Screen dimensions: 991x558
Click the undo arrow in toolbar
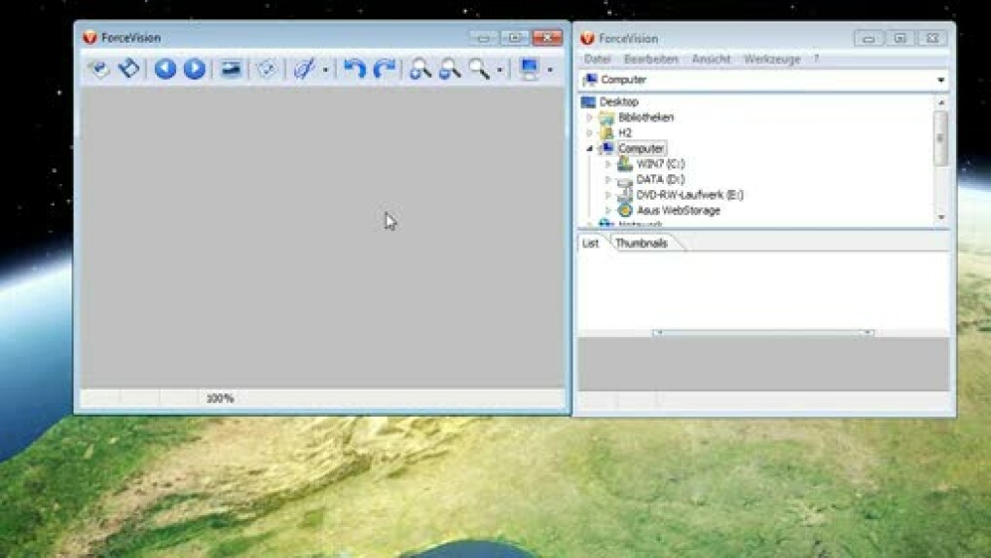355,69
